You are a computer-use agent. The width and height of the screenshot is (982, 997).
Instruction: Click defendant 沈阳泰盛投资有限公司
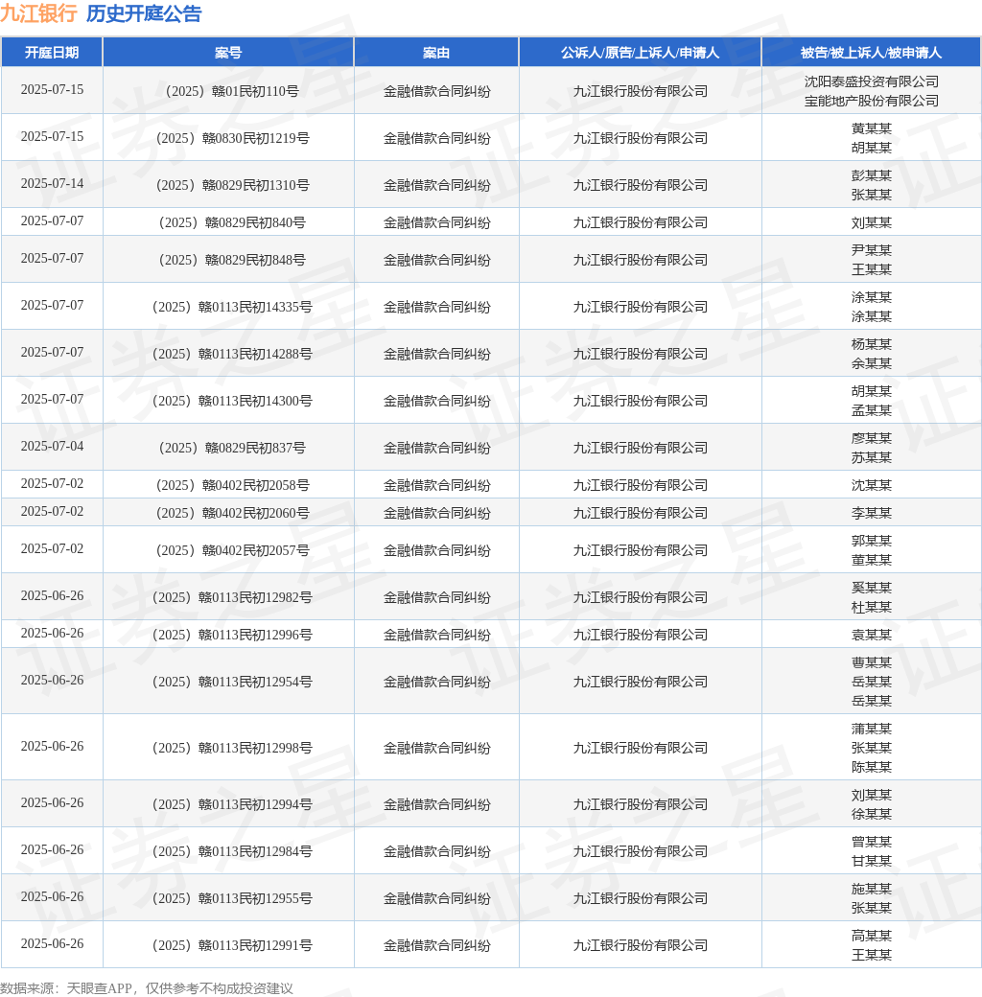pos(872,81)
